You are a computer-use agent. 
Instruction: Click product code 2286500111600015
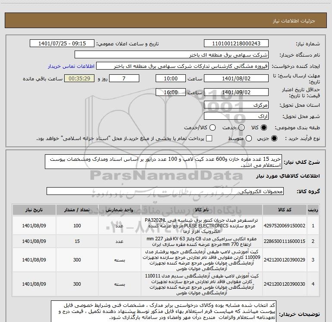(x=285, y=241)
